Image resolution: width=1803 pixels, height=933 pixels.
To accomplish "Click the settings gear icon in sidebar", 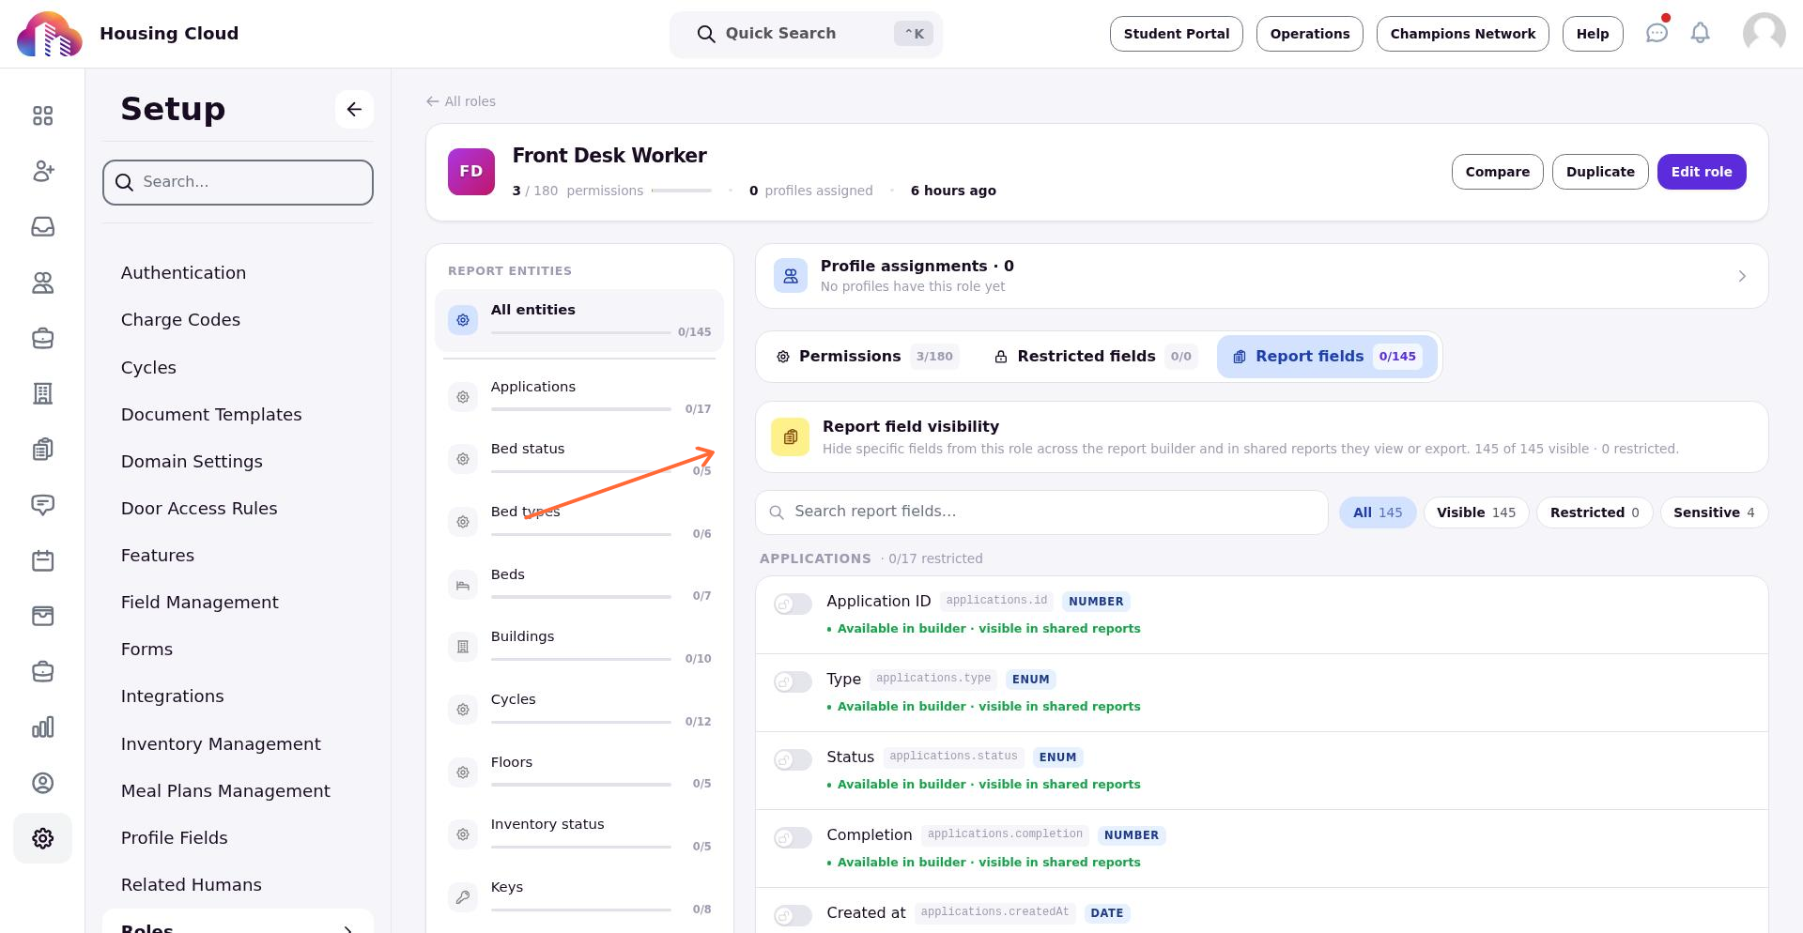I will pos(42,838).
